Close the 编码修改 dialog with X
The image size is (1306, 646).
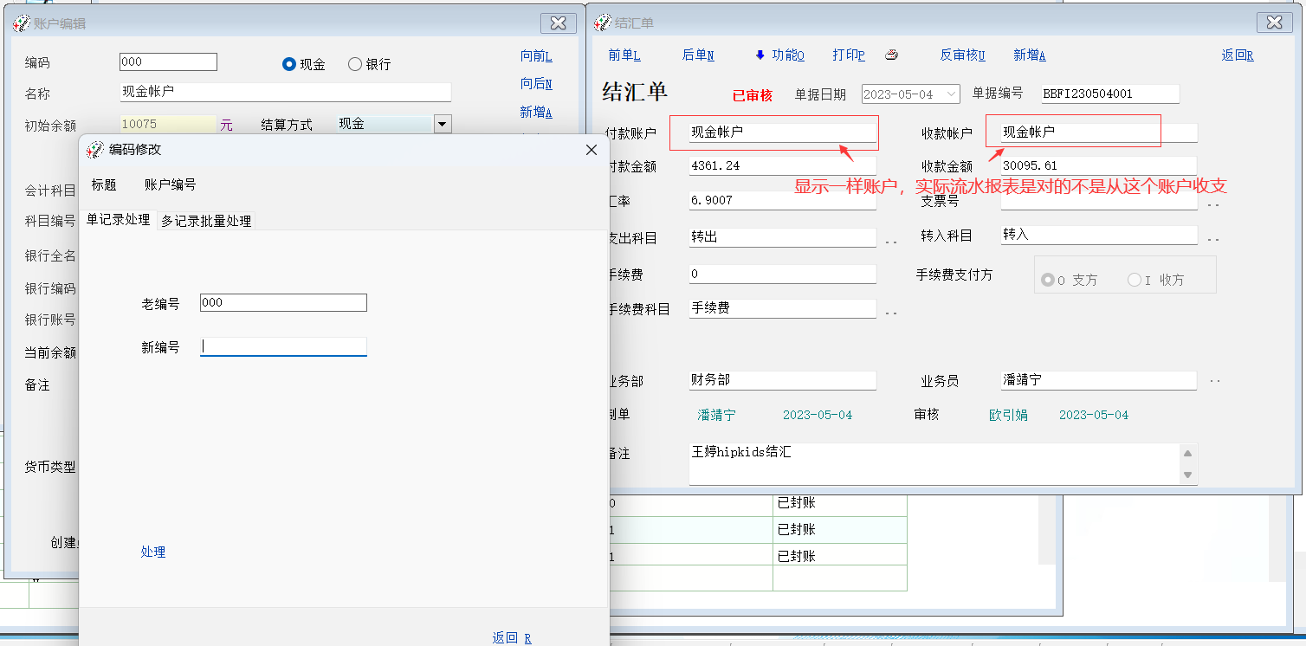pos(592,150)
